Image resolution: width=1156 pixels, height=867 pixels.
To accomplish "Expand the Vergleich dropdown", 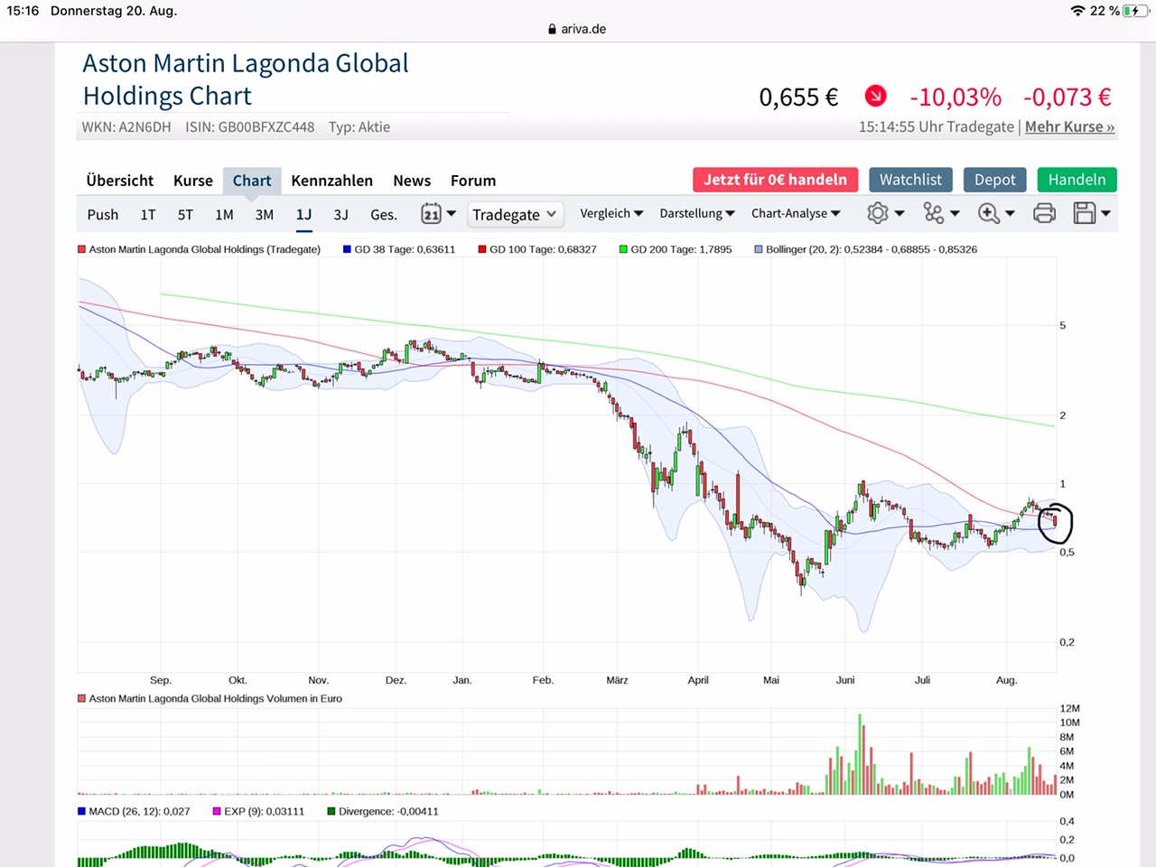I will click(611, 213).
